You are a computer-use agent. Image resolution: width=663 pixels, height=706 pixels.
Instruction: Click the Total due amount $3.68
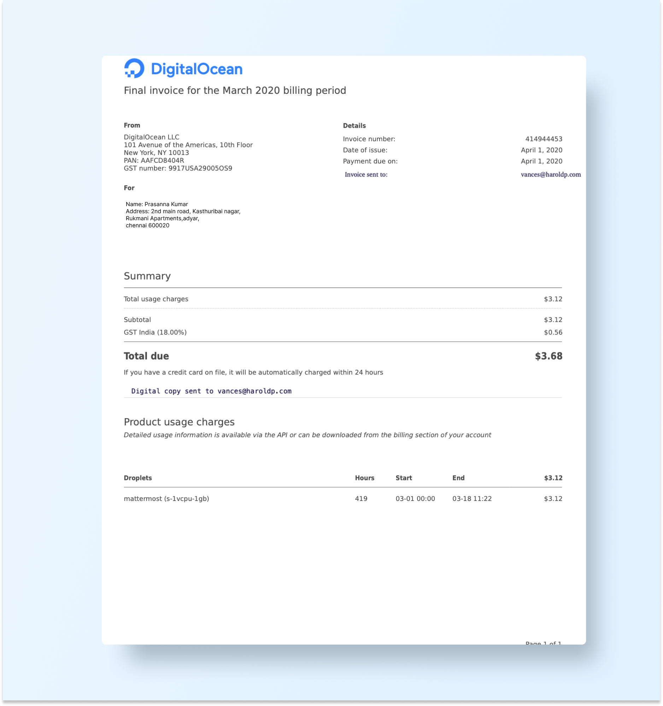[548, 356]
